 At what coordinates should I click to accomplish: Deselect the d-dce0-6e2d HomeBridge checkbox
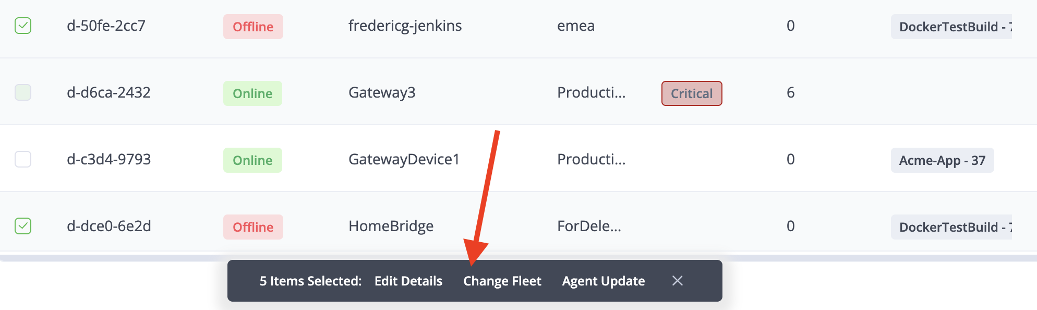tap(23, 226)
